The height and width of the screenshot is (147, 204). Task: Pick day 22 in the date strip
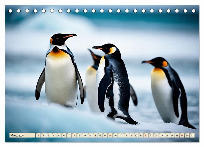(x=146, y=135)
